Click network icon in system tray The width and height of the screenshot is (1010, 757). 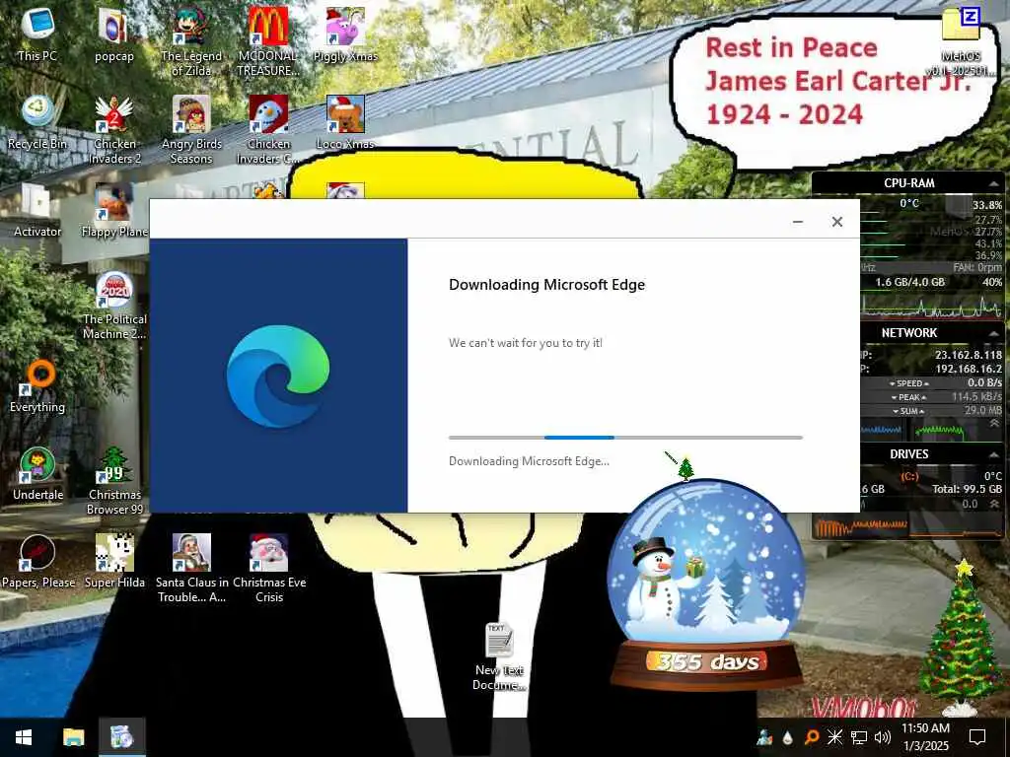pyautogui.click(x=859, y=737)
